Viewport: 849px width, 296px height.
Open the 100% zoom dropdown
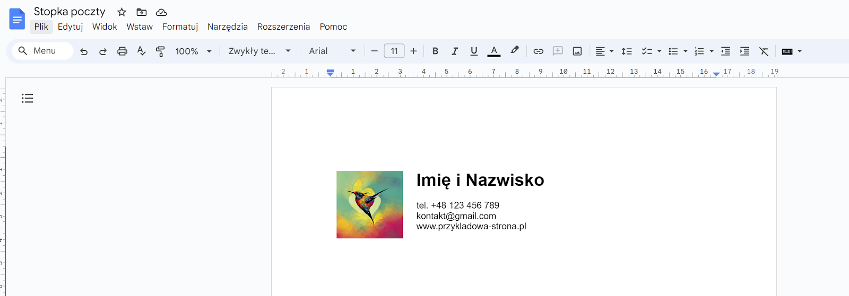[x=194, y=51]
